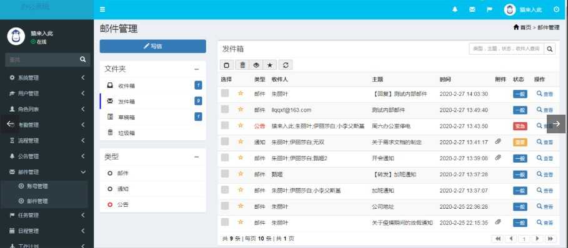Screen dimensions: 568x248
Task: Star the 【回复】测试内部邮件 message
Action: click(x=240, y=93)
